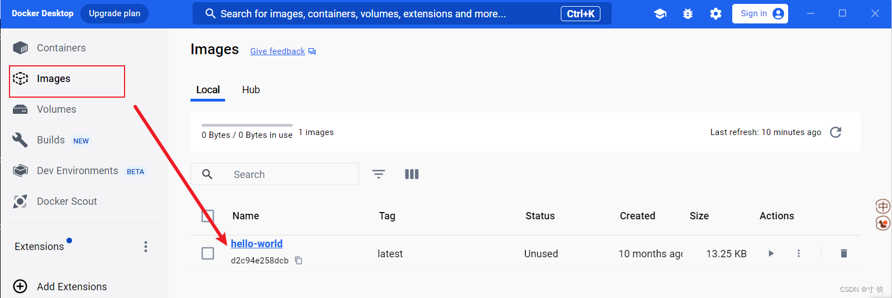Image resolution: width=892 pixels, height=298 pixels.
Task: Click the Give feedback link
Action: (278, 51)
